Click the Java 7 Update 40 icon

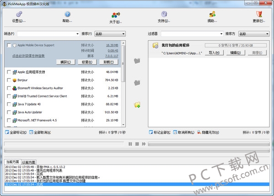coord(15,104)
